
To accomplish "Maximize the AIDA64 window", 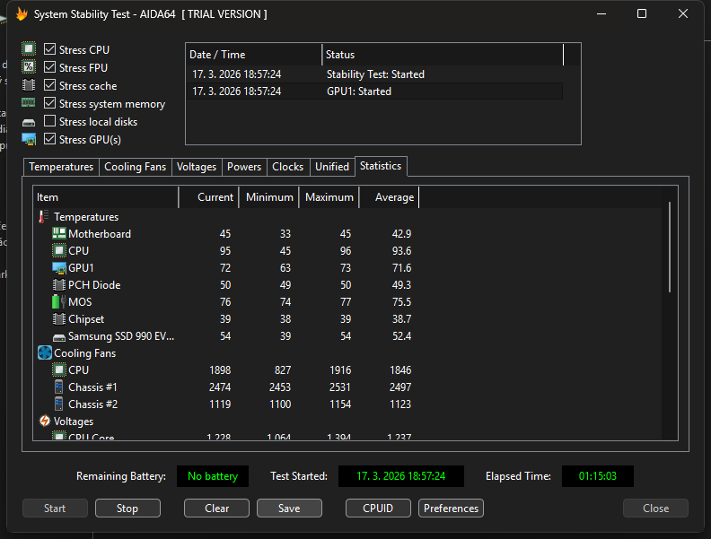I will [x=642, y=13].
